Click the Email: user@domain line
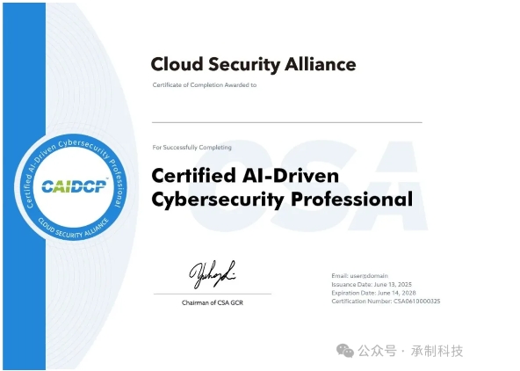This screenshot has height=371, width=520. [x=359, y=276]
